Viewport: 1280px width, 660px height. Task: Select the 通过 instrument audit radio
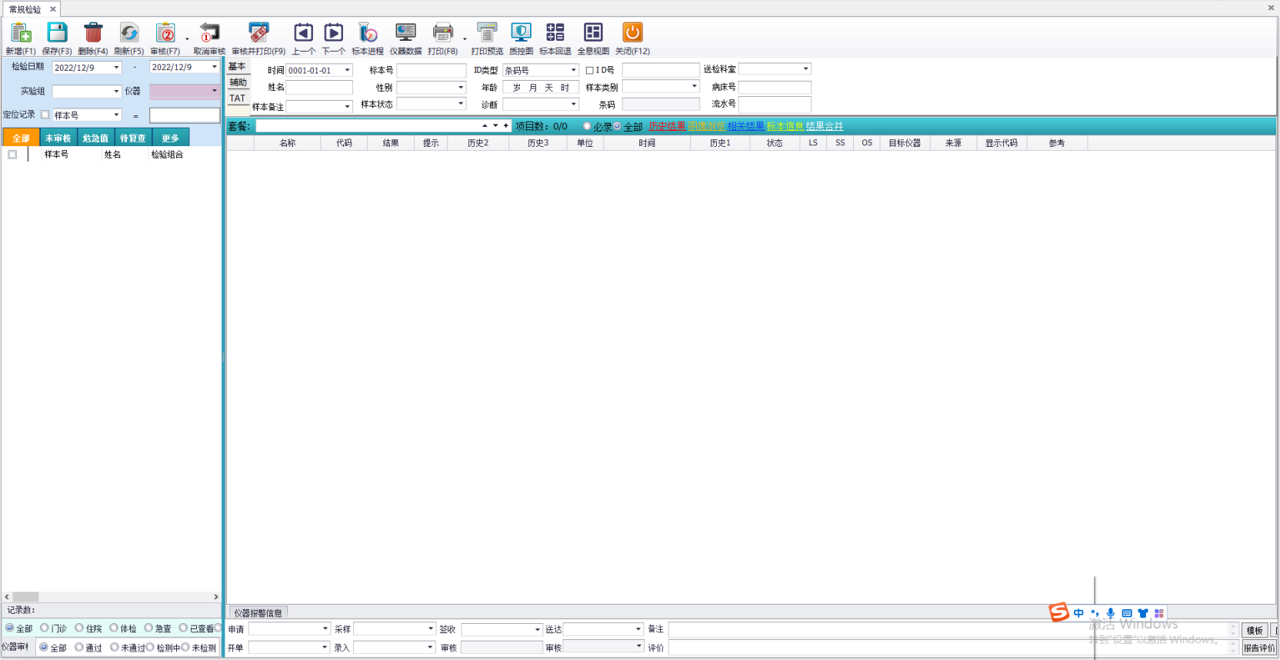(79, 647)
